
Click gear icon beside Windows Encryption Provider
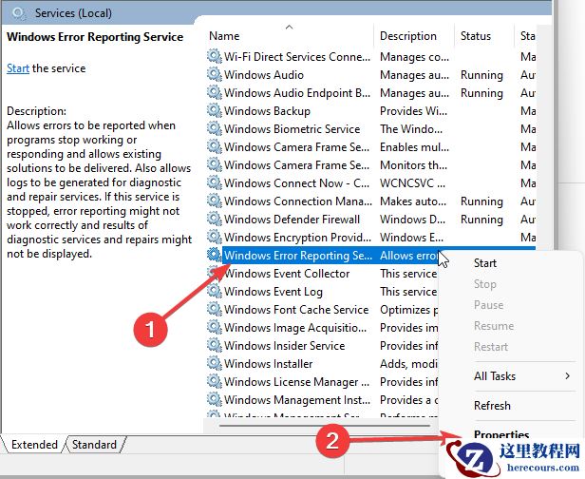(x=215, y=237)
